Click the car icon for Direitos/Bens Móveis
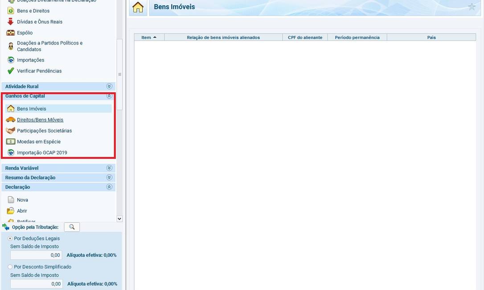The image size is (484, 290). [x=11, y=120]
